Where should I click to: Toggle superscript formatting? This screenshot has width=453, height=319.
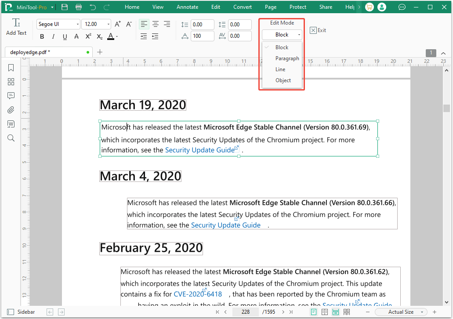(88, 36)
